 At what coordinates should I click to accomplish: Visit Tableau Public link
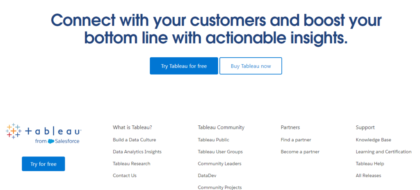213,140
